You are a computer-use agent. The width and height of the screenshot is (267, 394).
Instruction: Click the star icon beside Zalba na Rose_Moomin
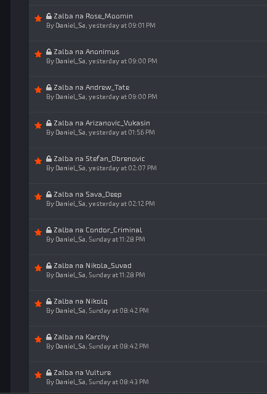pyautogui.click(x=38, y=18)
